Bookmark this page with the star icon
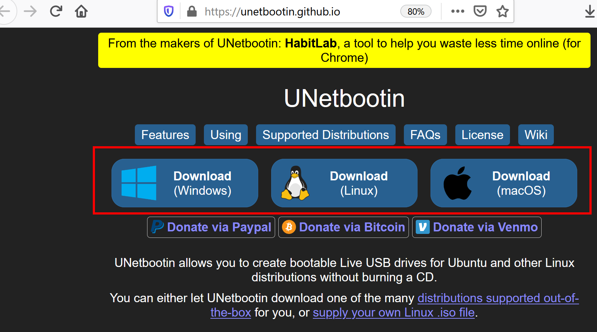The image size is (597, 332). tap(502, 11)
